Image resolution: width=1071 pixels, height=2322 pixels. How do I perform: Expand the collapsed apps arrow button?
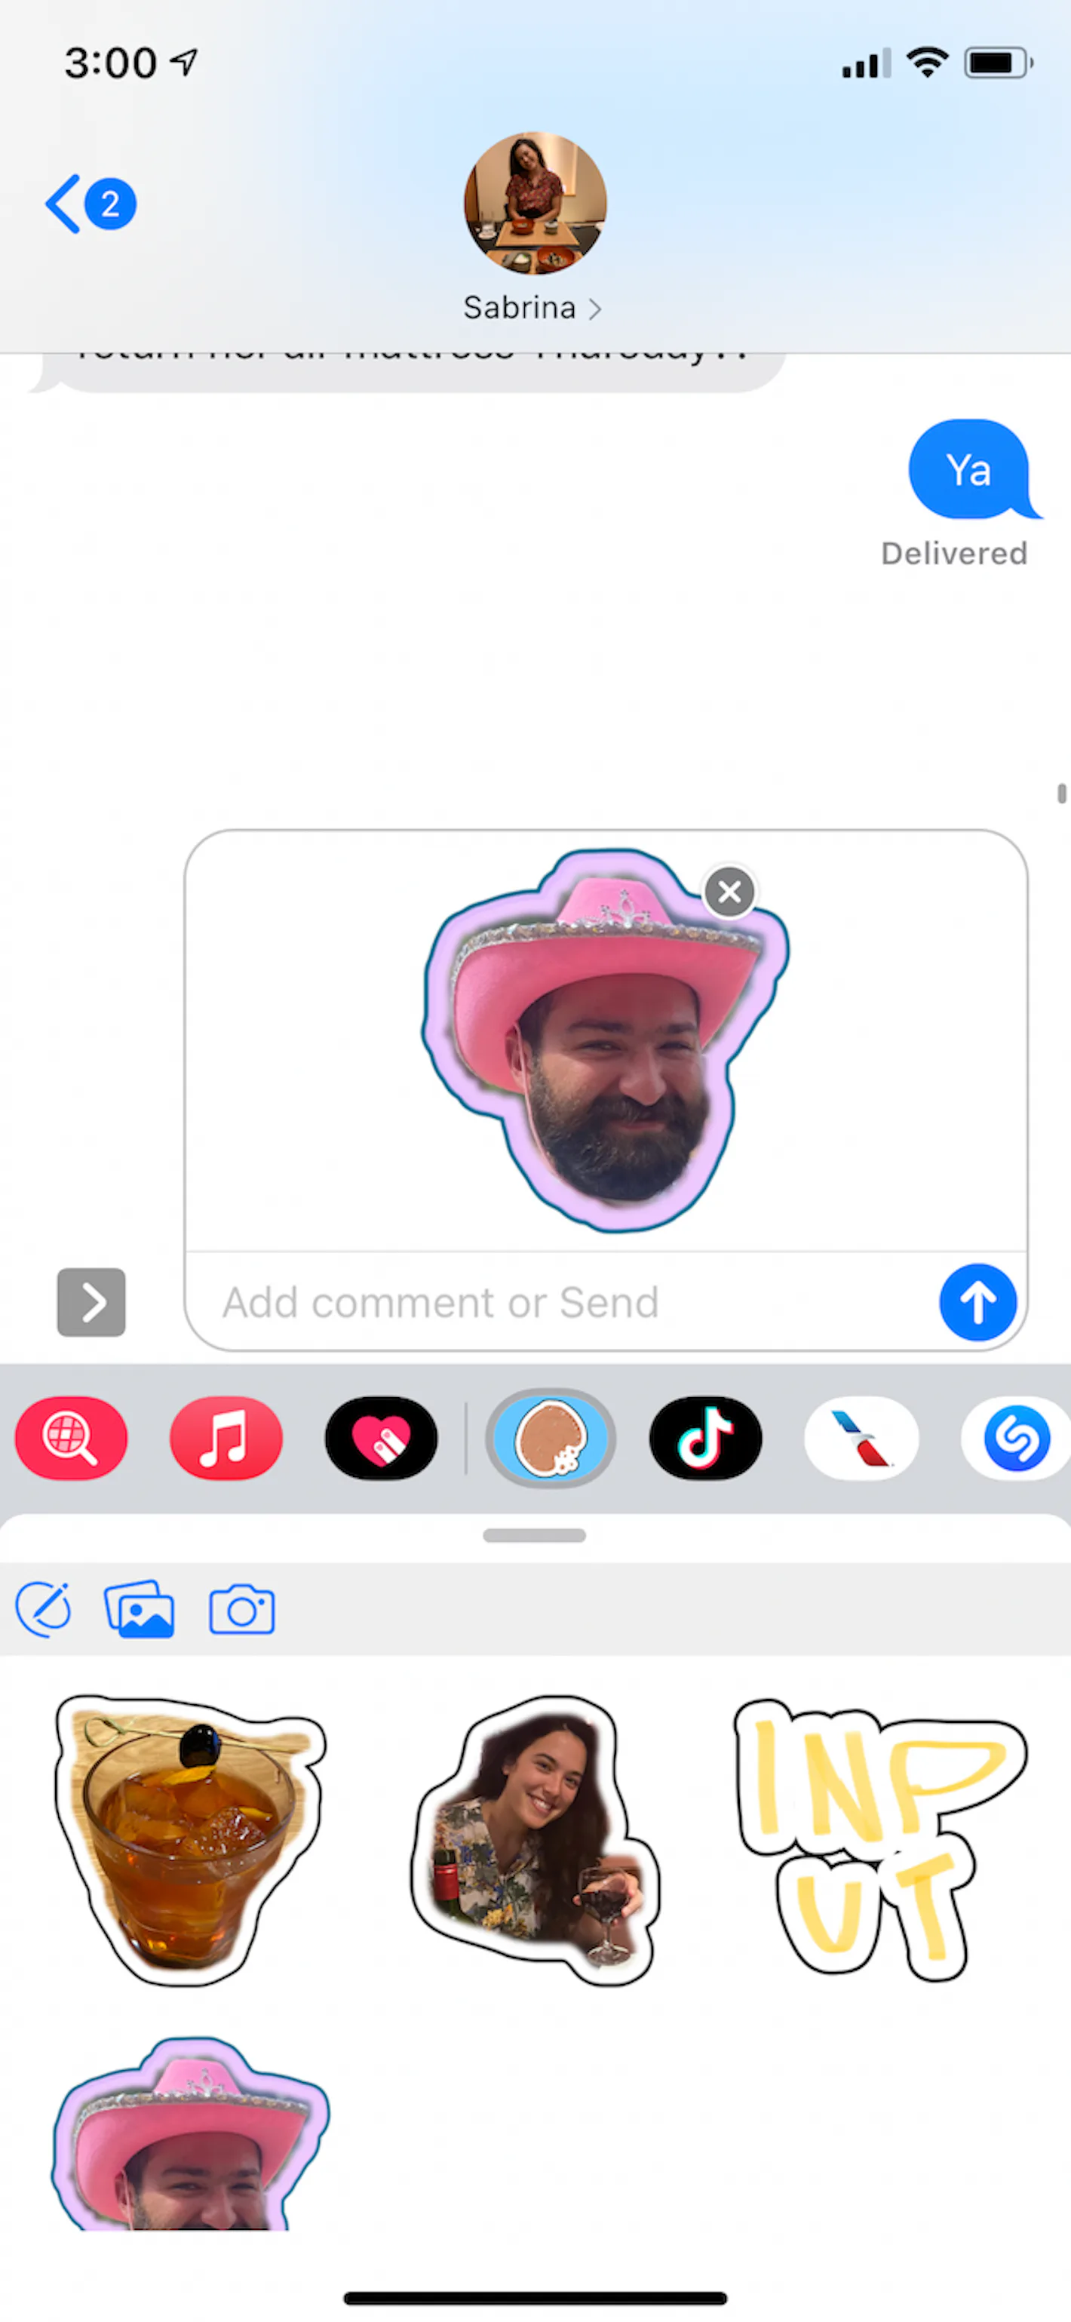click(x=91, y=1301)
